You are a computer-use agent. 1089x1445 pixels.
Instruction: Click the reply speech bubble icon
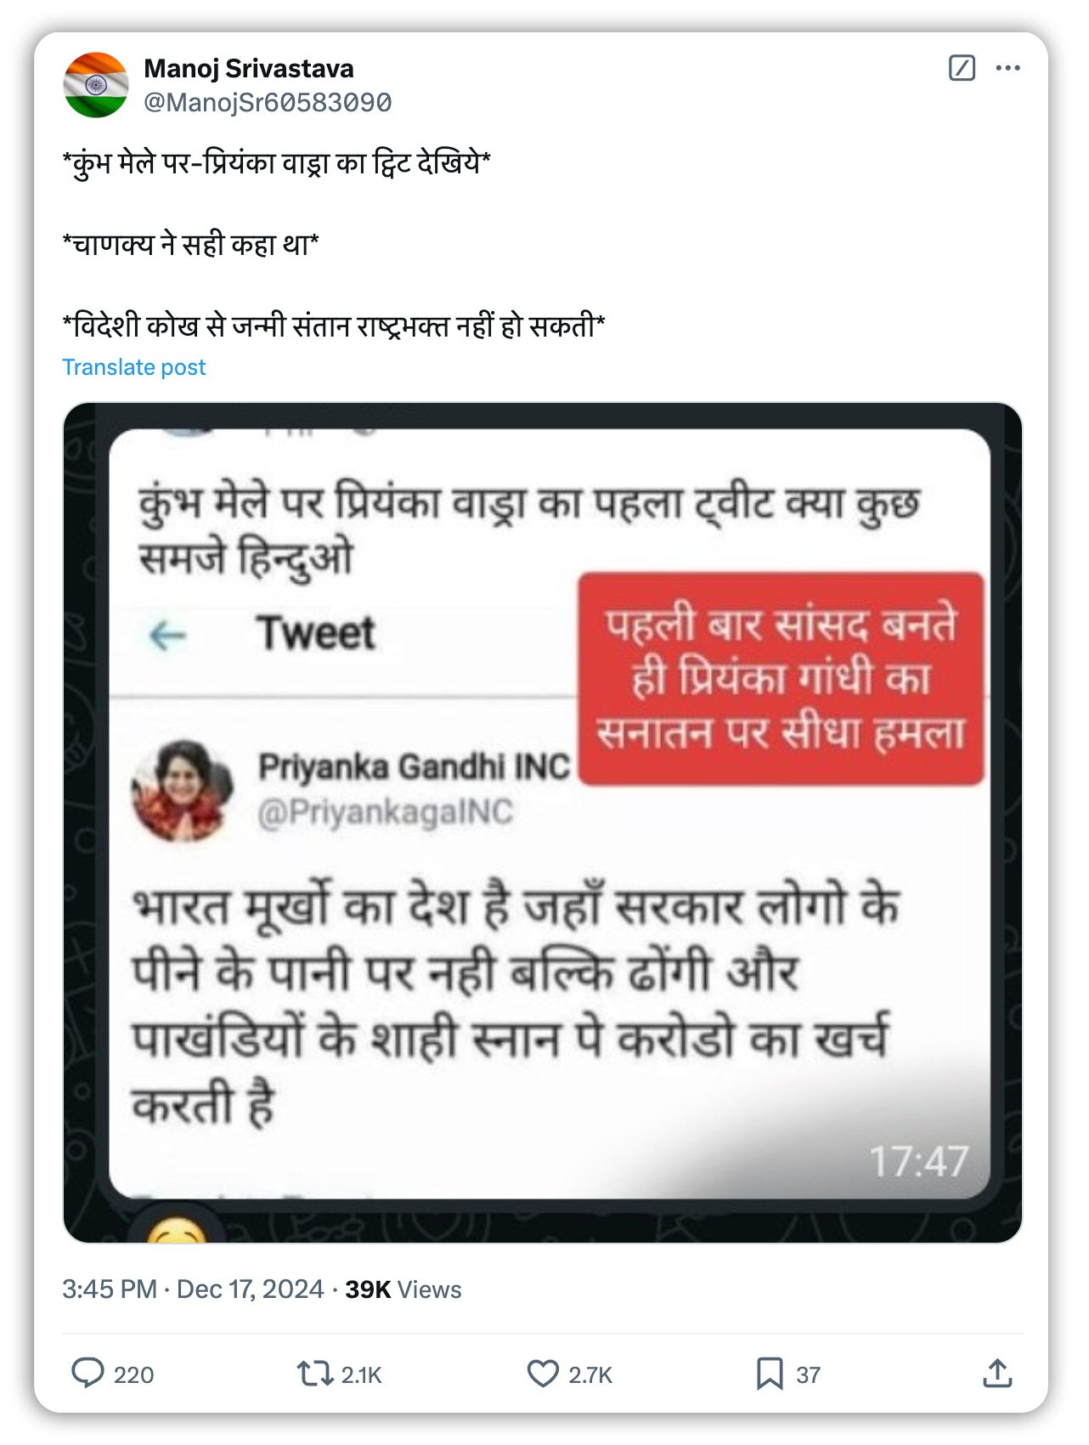[87, 1373]
